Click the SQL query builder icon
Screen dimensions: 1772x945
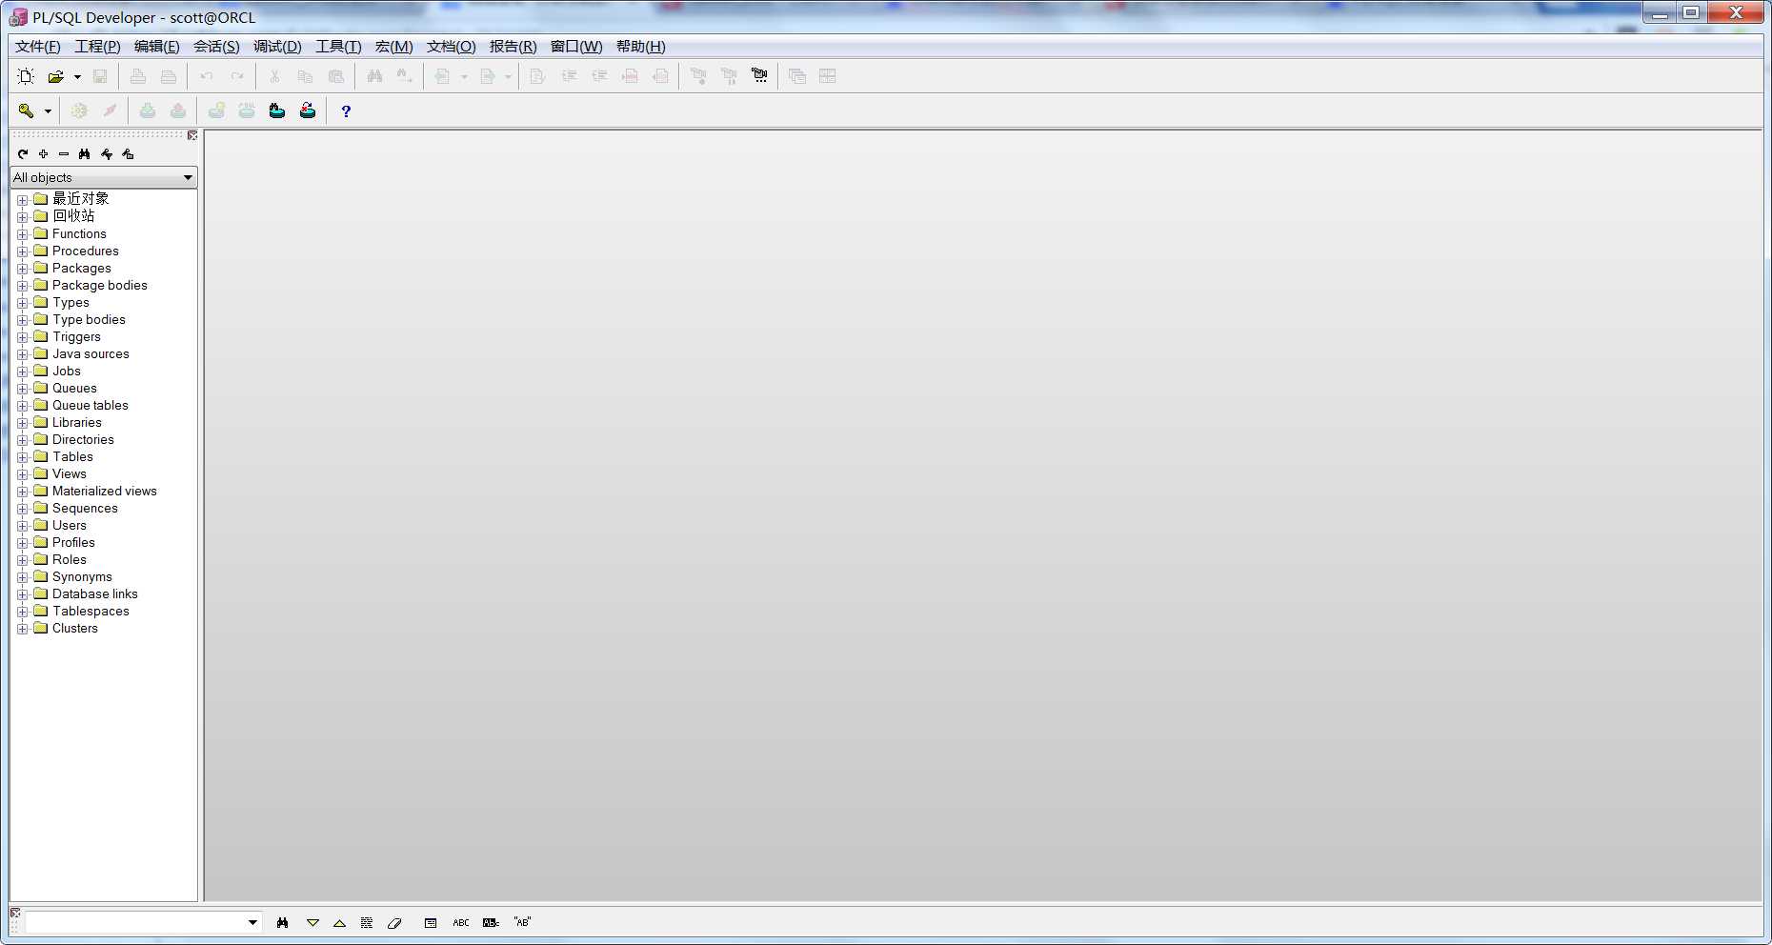pyautogui.click(x=247, y=111)
